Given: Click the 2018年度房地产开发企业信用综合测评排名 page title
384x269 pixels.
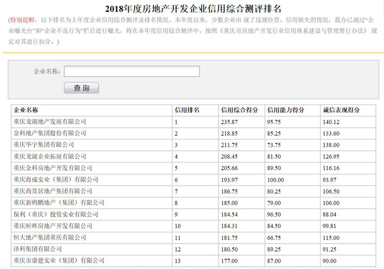Looking at the screenshot, I should 193,9.
